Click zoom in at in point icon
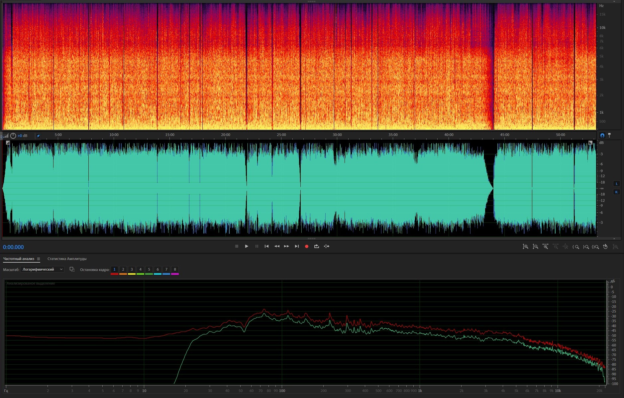This screenshot has height=398, width=624. (575, 247)
